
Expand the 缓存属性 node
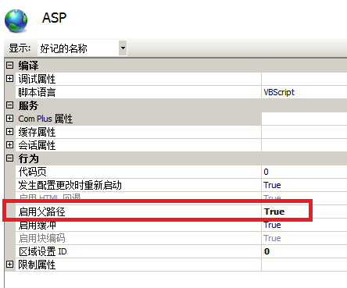point(9,132)
